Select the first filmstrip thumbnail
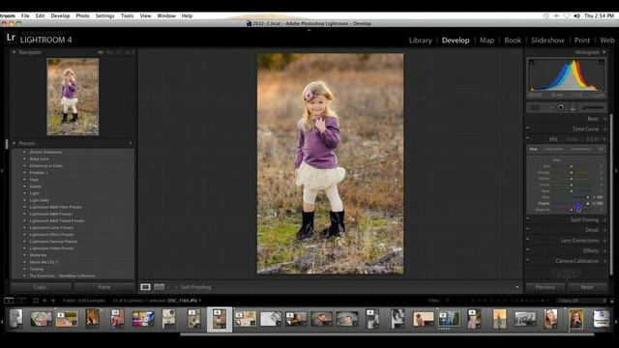This screenshot has width=619, height=348. [x=15, y=318]
